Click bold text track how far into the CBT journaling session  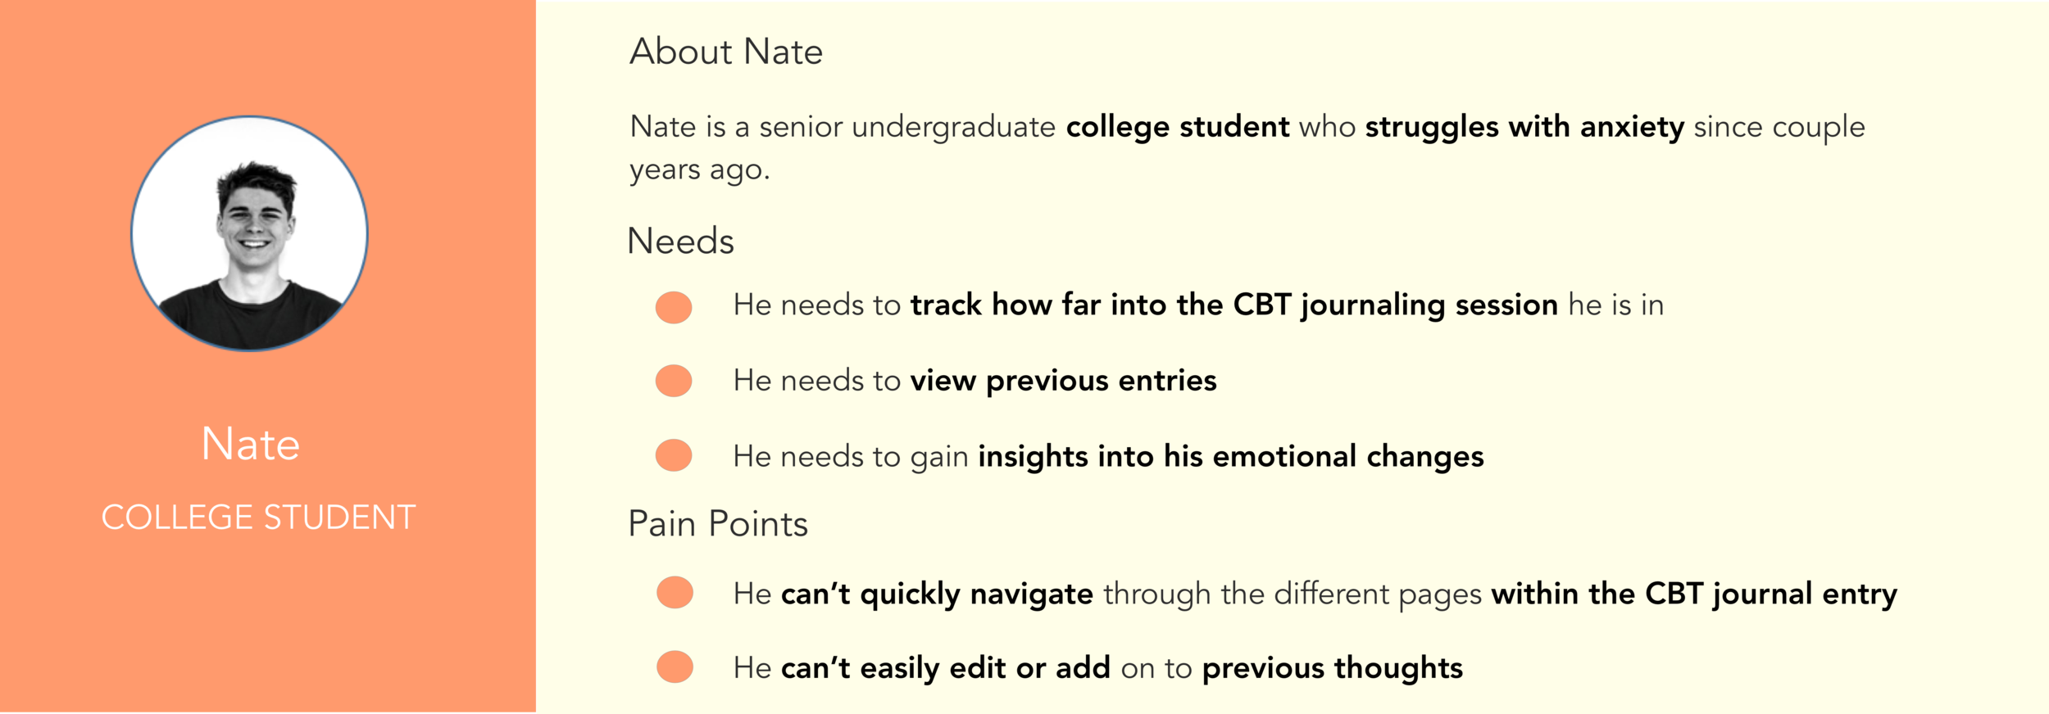click(x=1234, y=305)
